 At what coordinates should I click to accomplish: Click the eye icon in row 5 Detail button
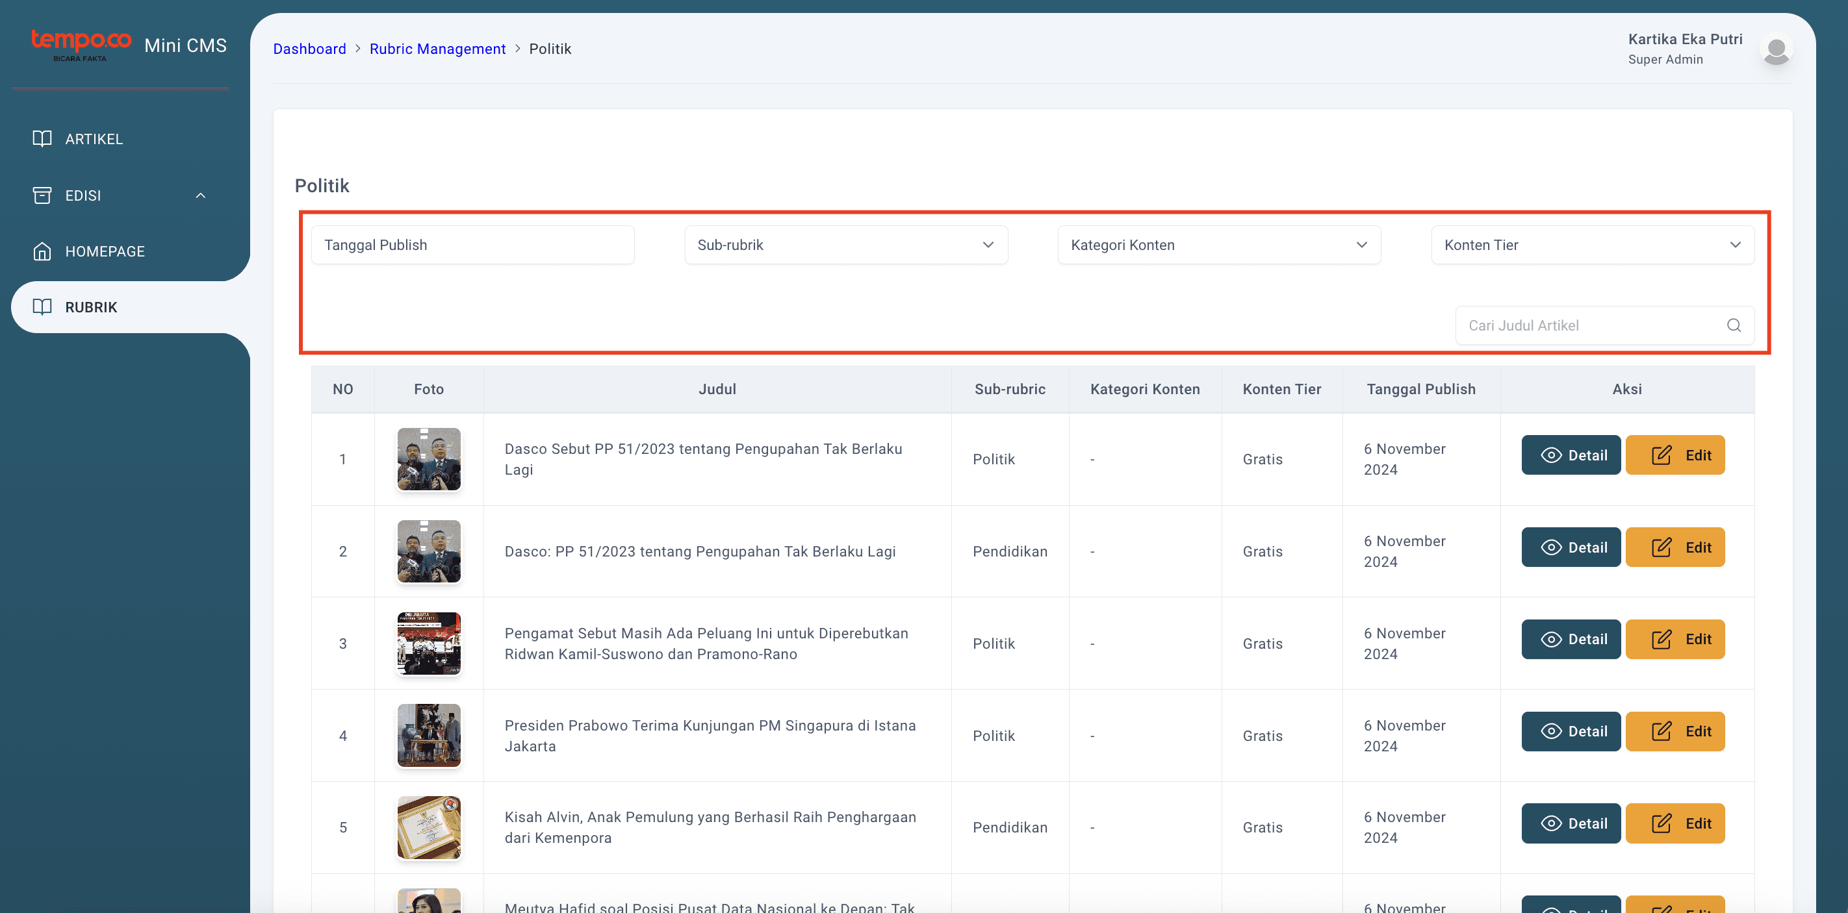[x=1551, y=823]
